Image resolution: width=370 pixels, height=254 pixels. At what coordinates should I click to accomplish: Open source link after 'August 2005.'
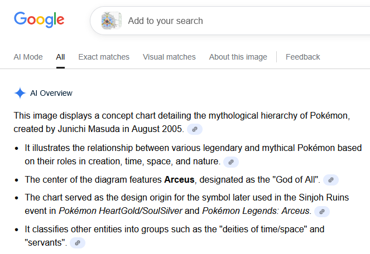tap(195, 129)
